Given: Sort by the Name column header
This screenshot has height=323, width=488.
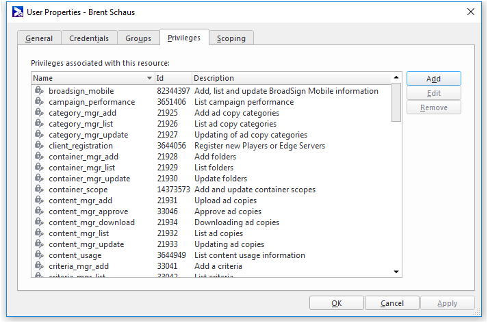Looking at the screenshot, I should coord(92,78).
